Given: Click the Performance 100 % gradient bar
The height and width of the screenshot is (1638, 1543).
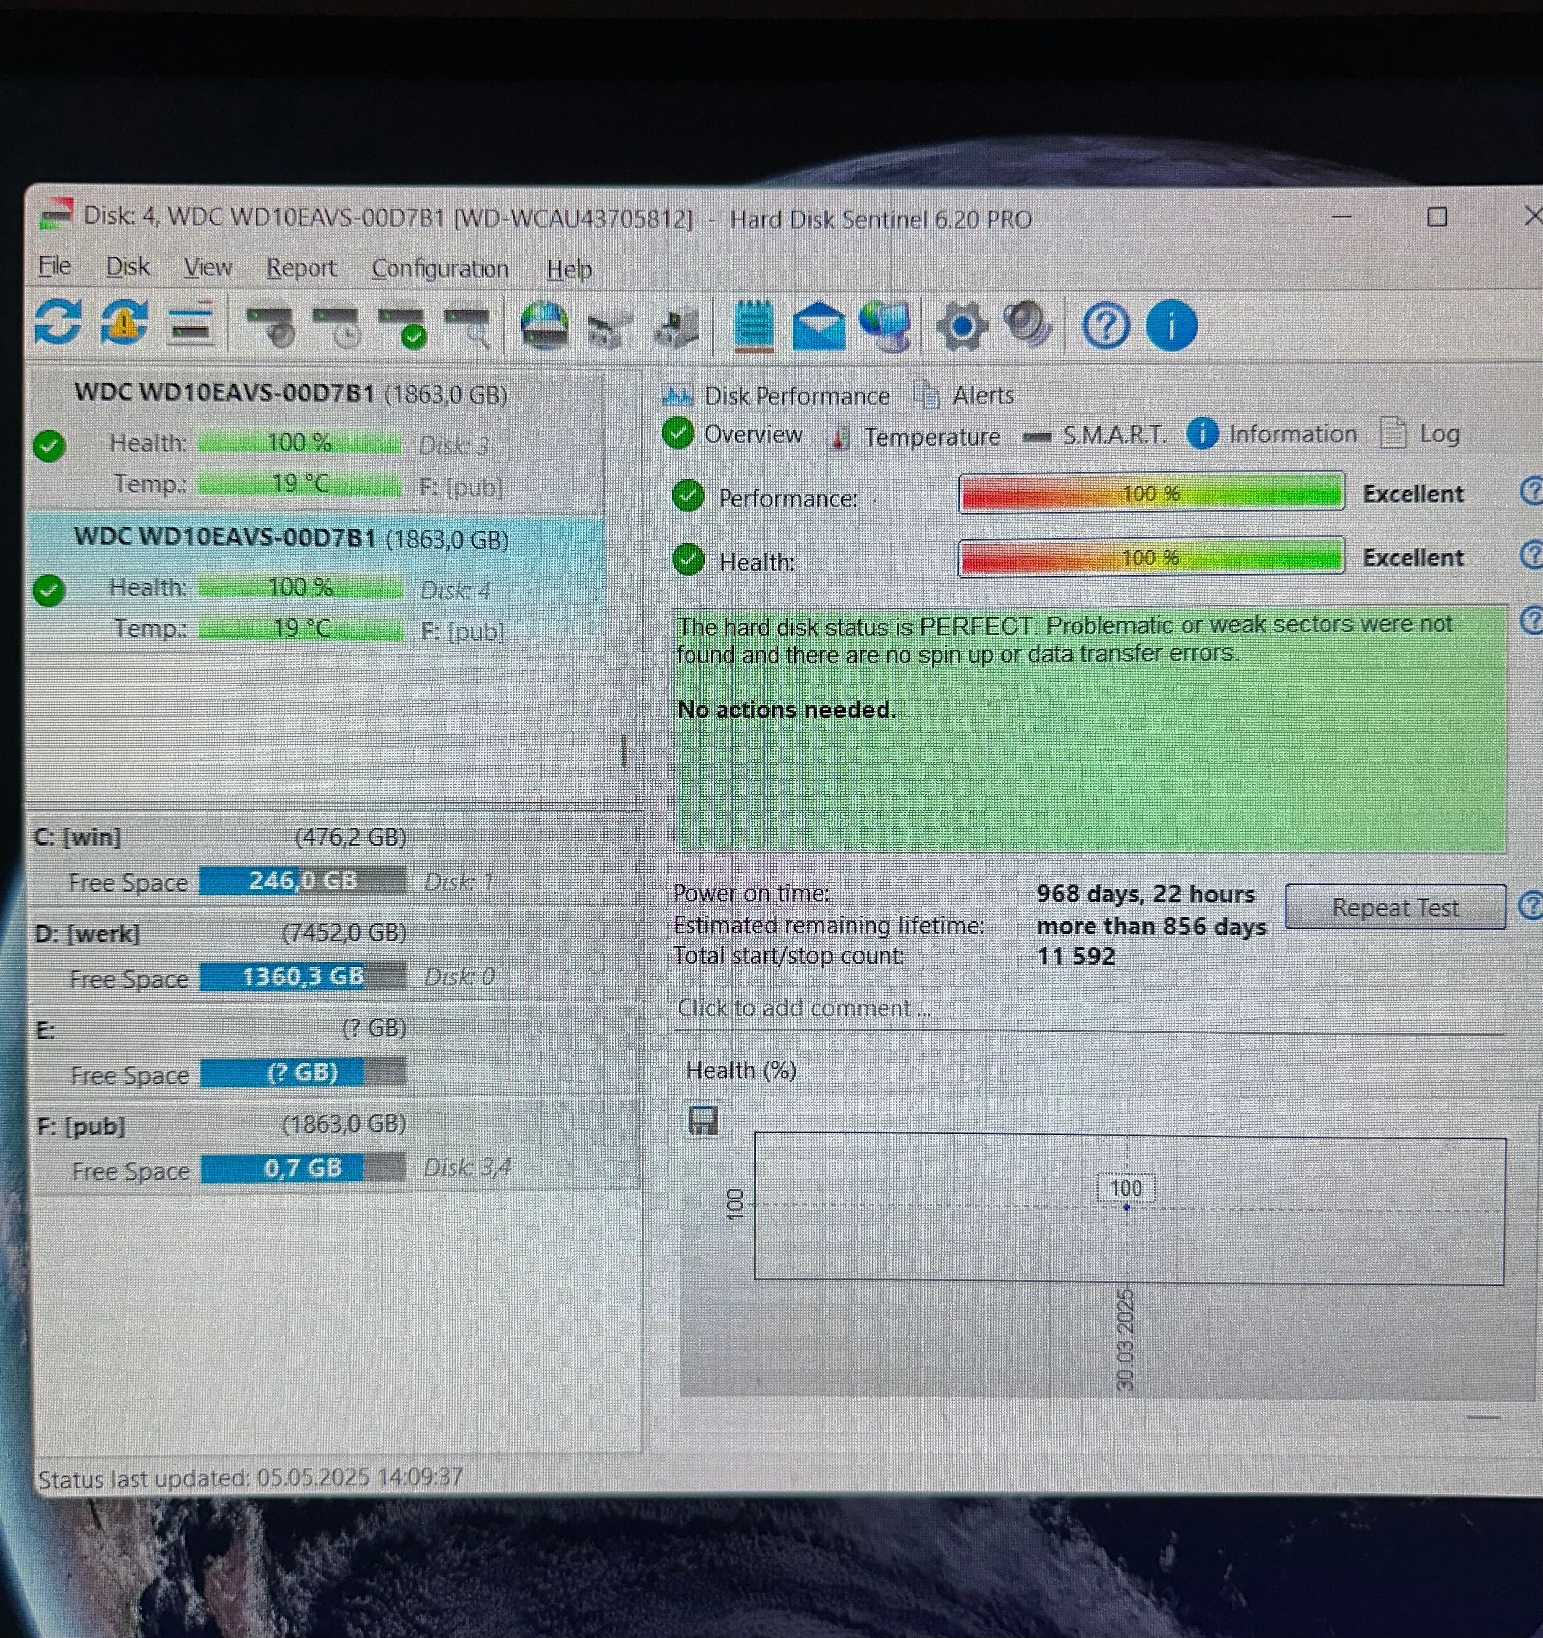Looking at the screenshot, I should (1151, 492).
